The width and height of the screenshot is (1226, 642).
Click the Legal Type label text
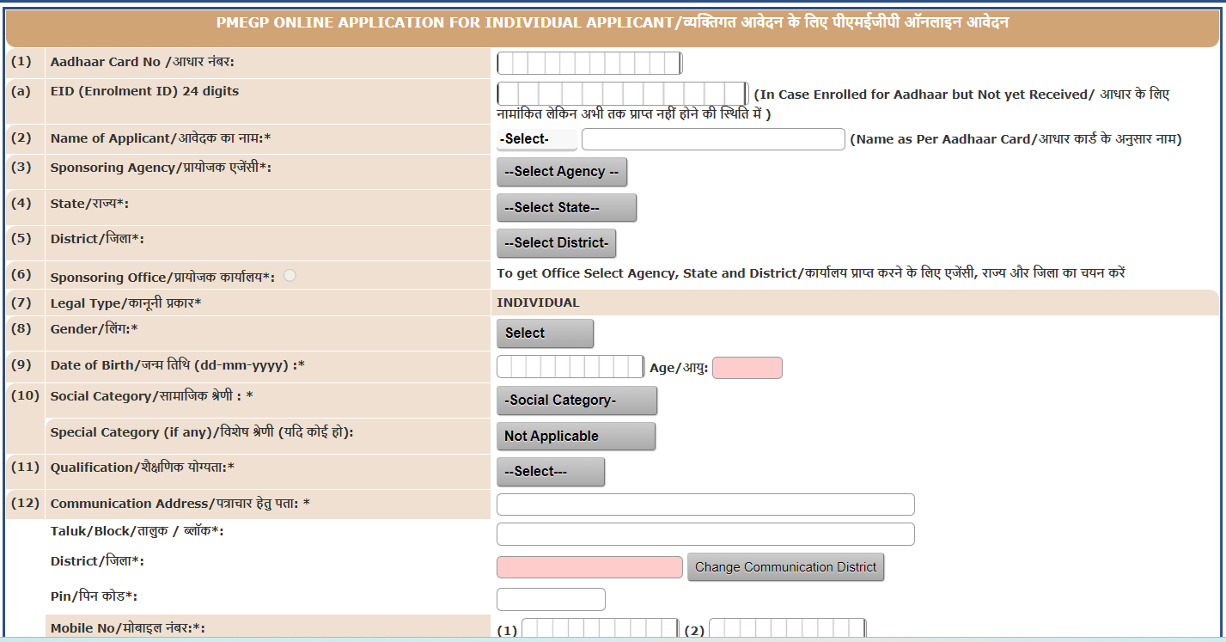pos(126,303)
